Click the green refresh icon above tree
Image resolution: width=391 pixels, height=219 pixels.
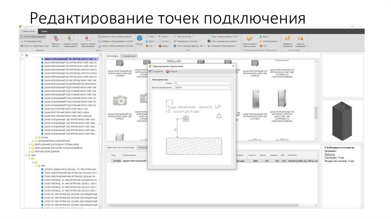coord(27,55)
